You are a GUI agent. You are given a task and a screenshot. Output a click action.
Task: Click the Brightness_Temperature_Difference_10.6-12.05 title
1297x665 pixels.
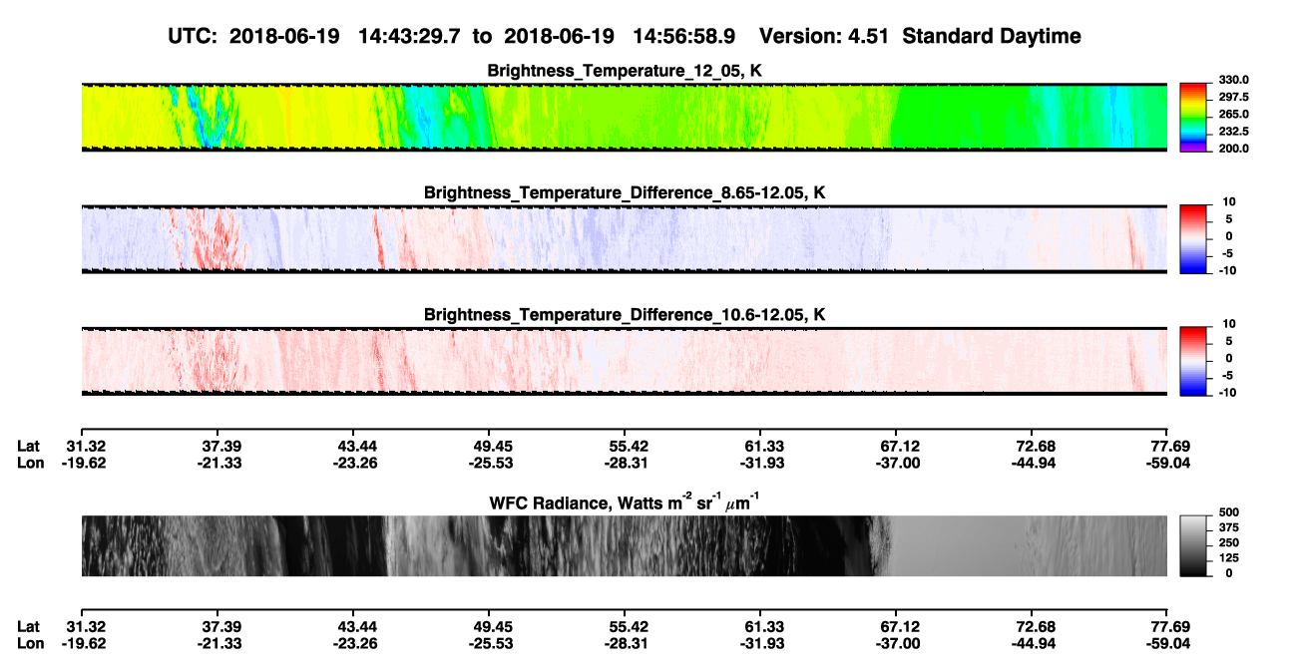pyautogui.click(x=625, y=315)
